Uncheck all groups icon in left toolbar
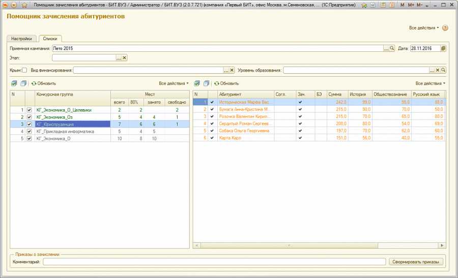This screenshot has width=458, height=278. (23, 83)
